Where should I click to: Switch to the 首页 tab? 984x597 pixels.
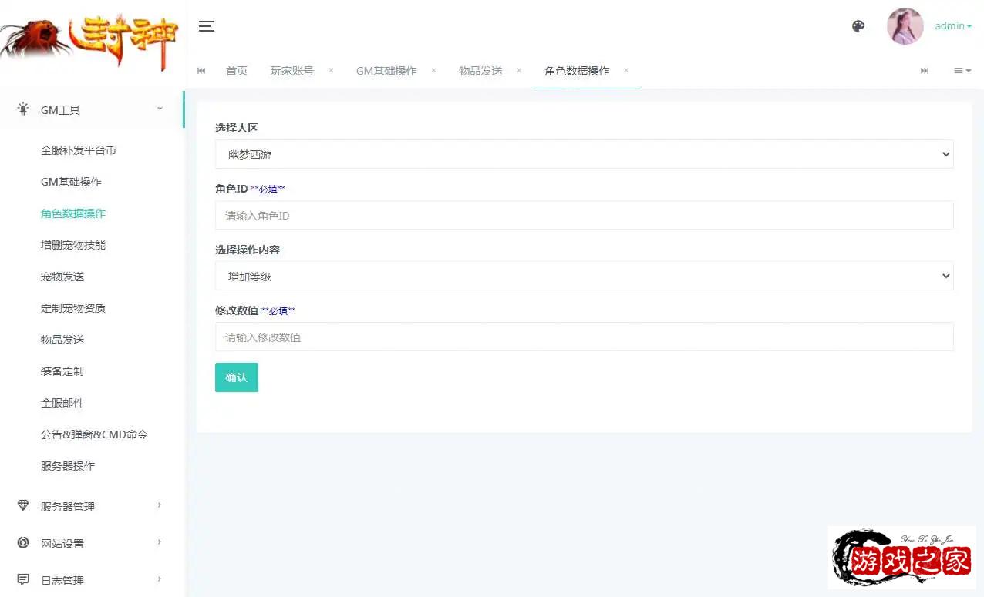pyautogui.click(x=237, y=71)
